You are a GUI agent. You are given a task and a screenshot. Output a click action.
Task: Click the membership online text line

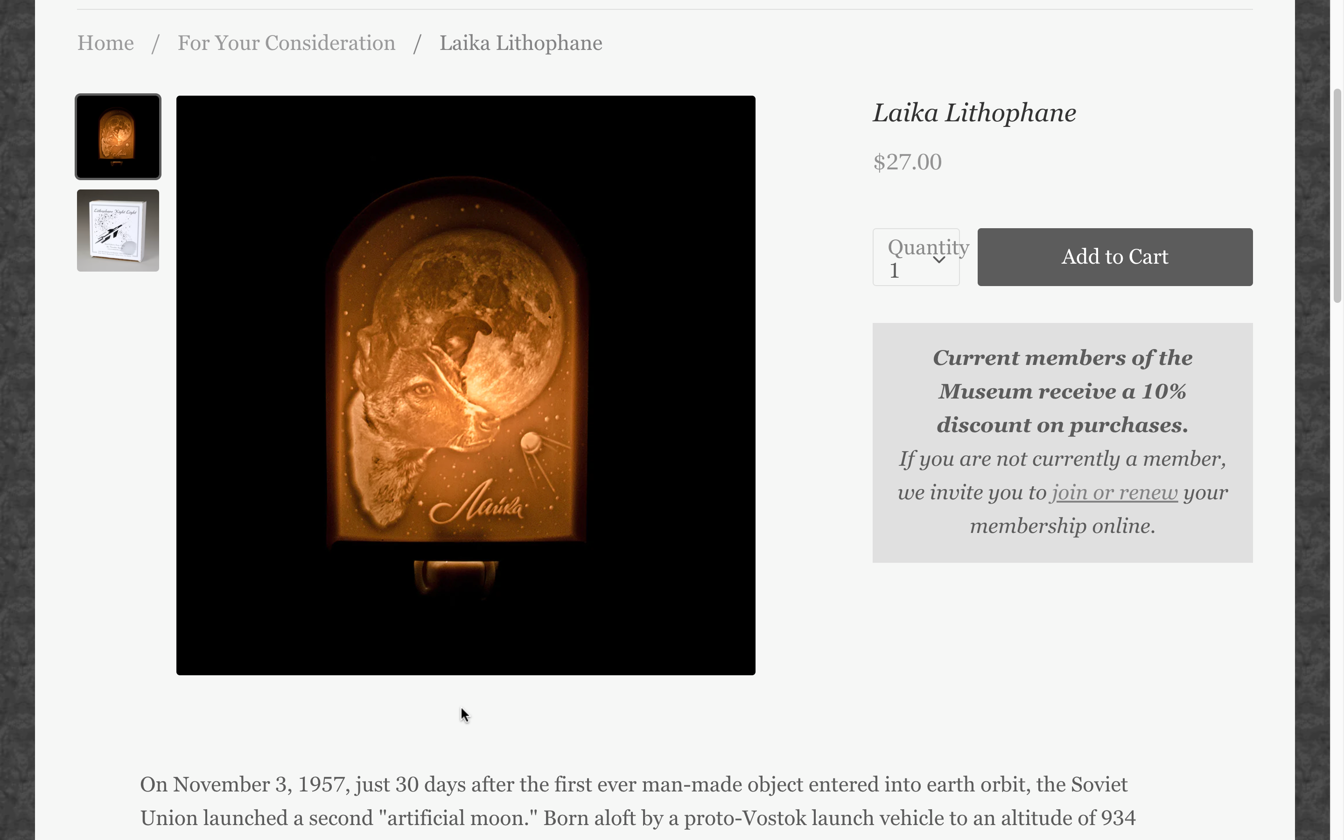pyautogui.click(x=1062, y=526)
